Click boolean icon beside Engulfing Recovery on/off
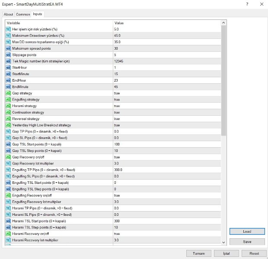 click(x=8, y=196)
